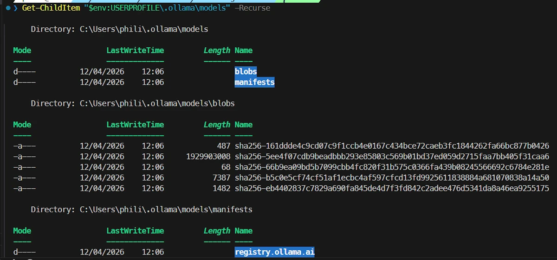The width and height of the screenshot is (557, 260).
Task: Click the length value 7387
Action: (221, 178)
